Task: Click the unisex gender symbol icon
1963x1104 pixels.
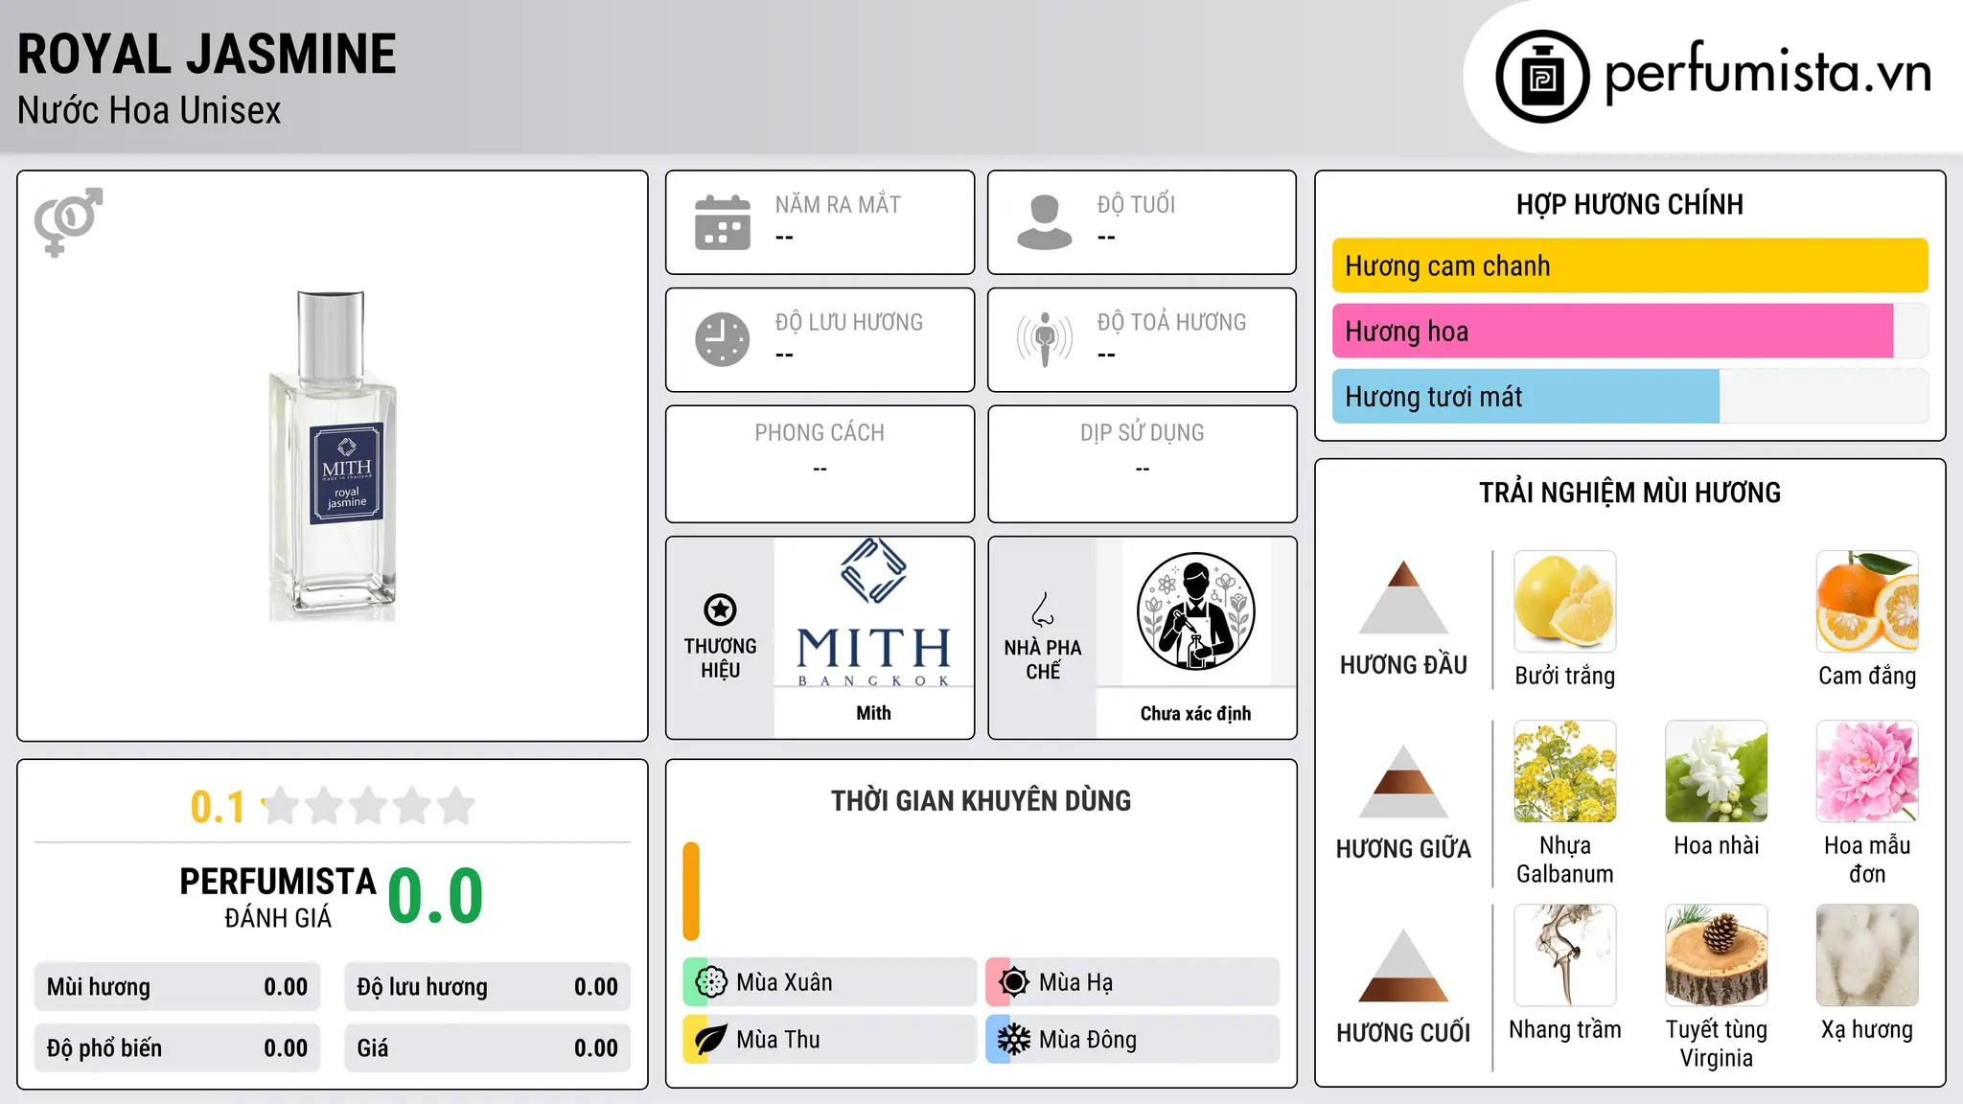Action: 68,222
